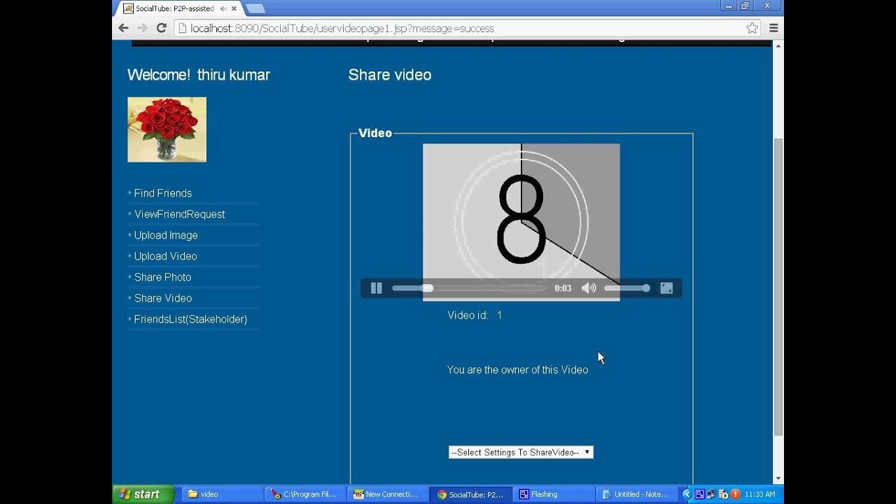
Task: Open the Find Friends link
Action: [x=163, y=193]
